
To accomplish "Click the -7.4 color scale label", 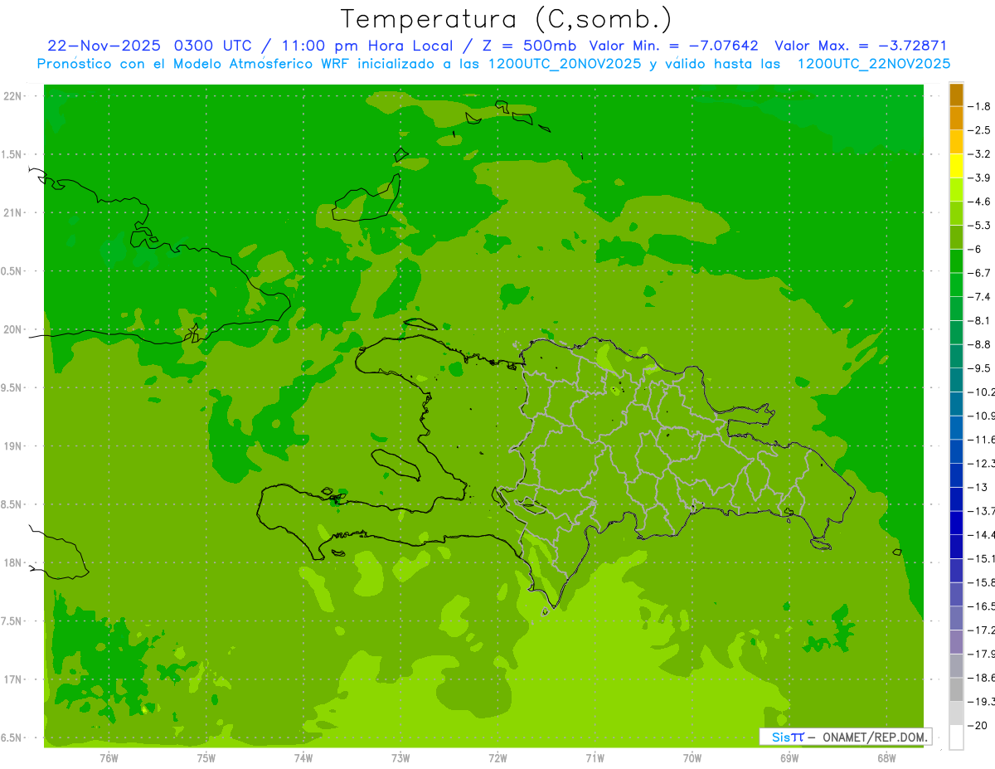I will [x=980, y=296].
